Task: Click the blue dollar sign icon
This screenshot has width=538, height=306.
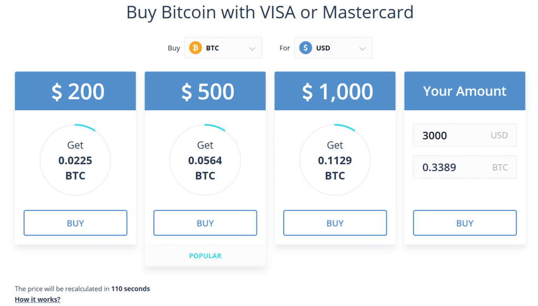Action: click(x=305, y=48)
